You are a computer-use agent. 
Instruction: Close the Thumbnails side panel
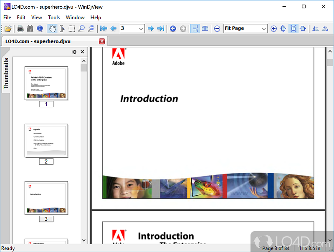(x=82, y=52)
